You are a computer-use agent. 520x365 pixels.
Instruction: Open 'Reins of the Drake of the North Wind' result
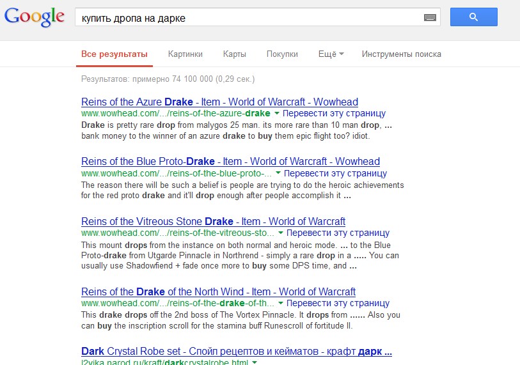218,291
